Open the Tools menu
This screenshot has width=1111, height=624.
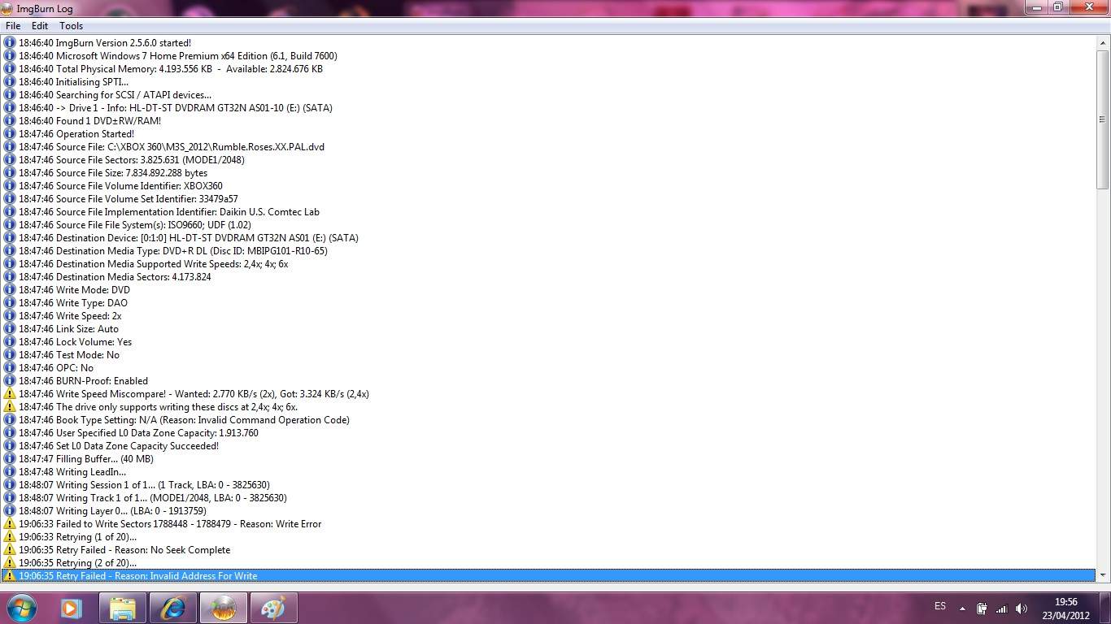[71, 26]
